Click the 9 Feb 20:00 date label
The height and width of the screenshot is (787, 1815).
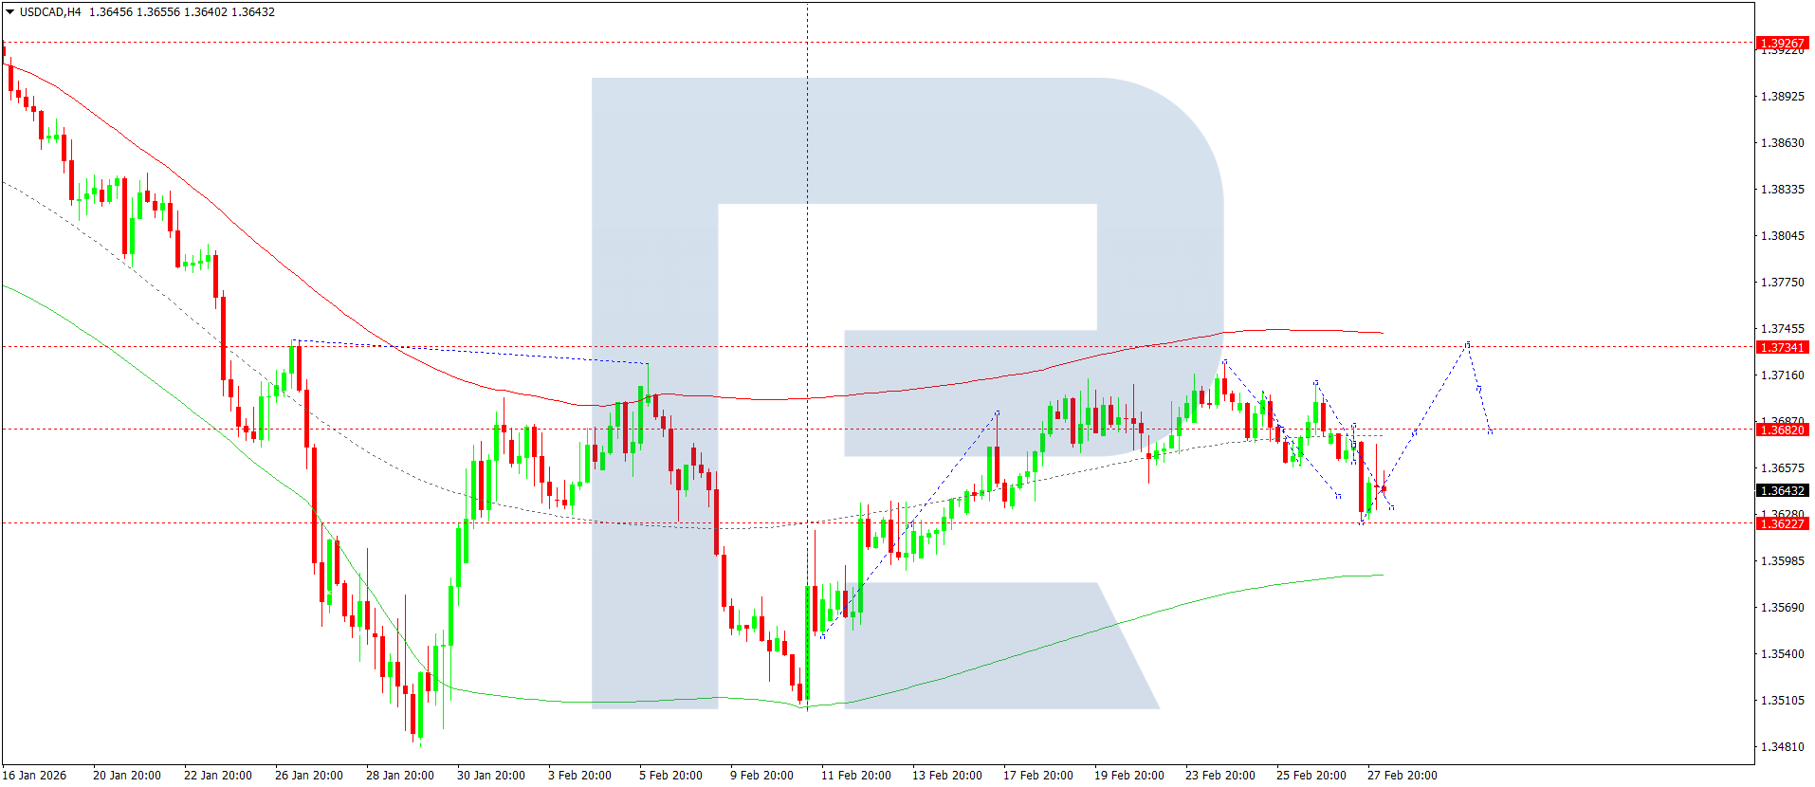761,776
